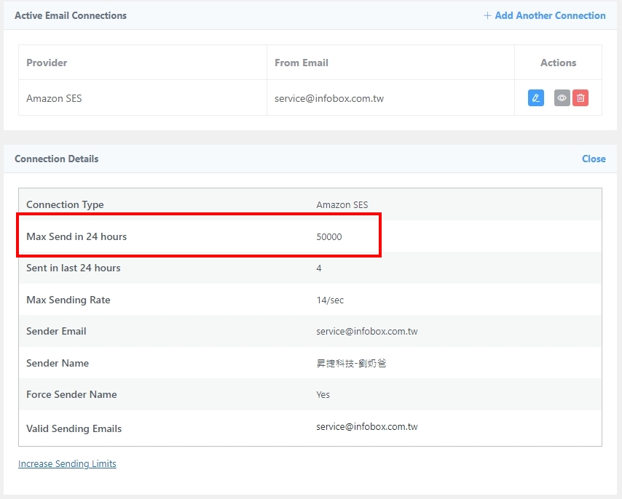Delete the Amazon SES connection
This screenshot has width=622, height=499.
pos(580,97)
